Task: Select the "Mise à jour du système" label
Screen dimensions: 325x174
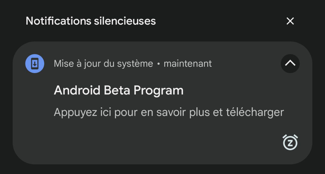Action: click(103, 64)
